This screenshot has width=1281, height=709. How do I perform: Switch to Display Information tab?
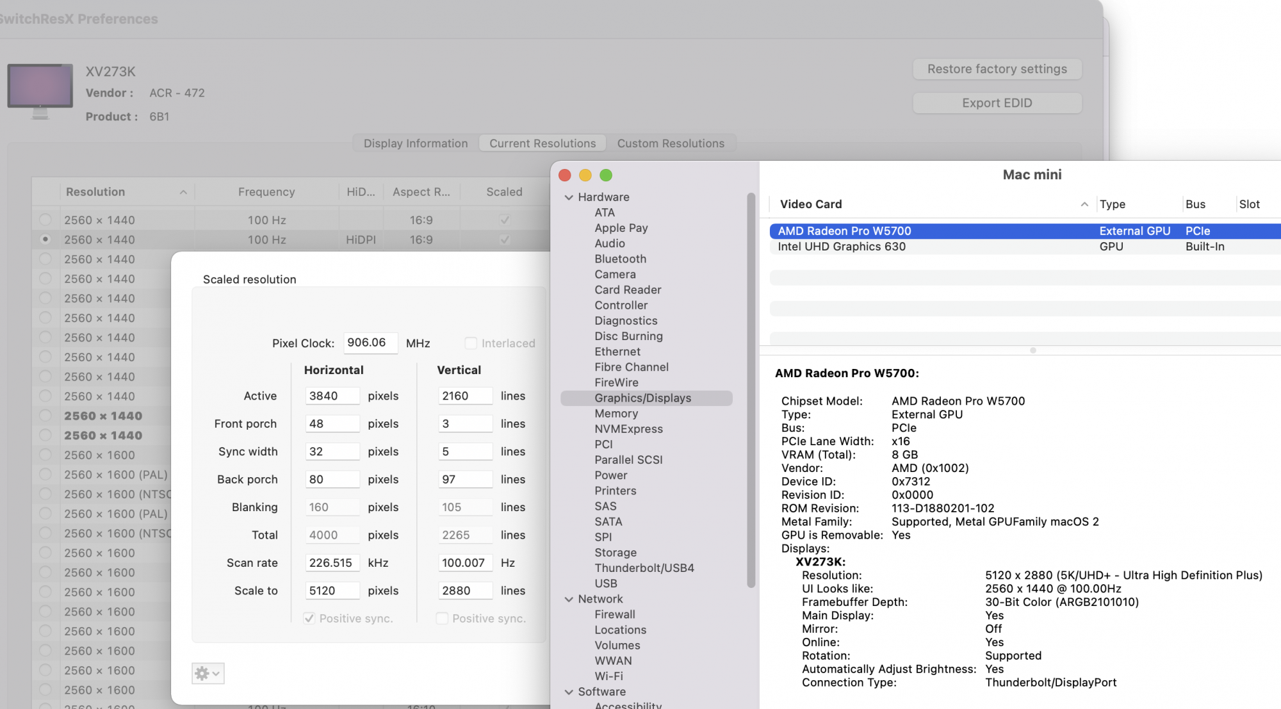416,143
